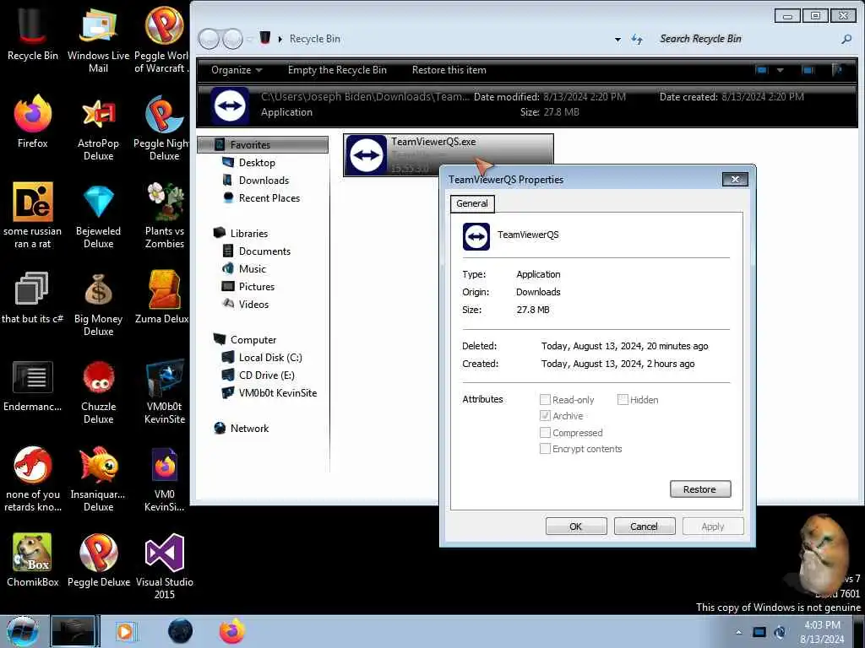Screen dimensions: 865x648
Task: Launch Windows Live Mail from desktop
Action: (98, 39)
